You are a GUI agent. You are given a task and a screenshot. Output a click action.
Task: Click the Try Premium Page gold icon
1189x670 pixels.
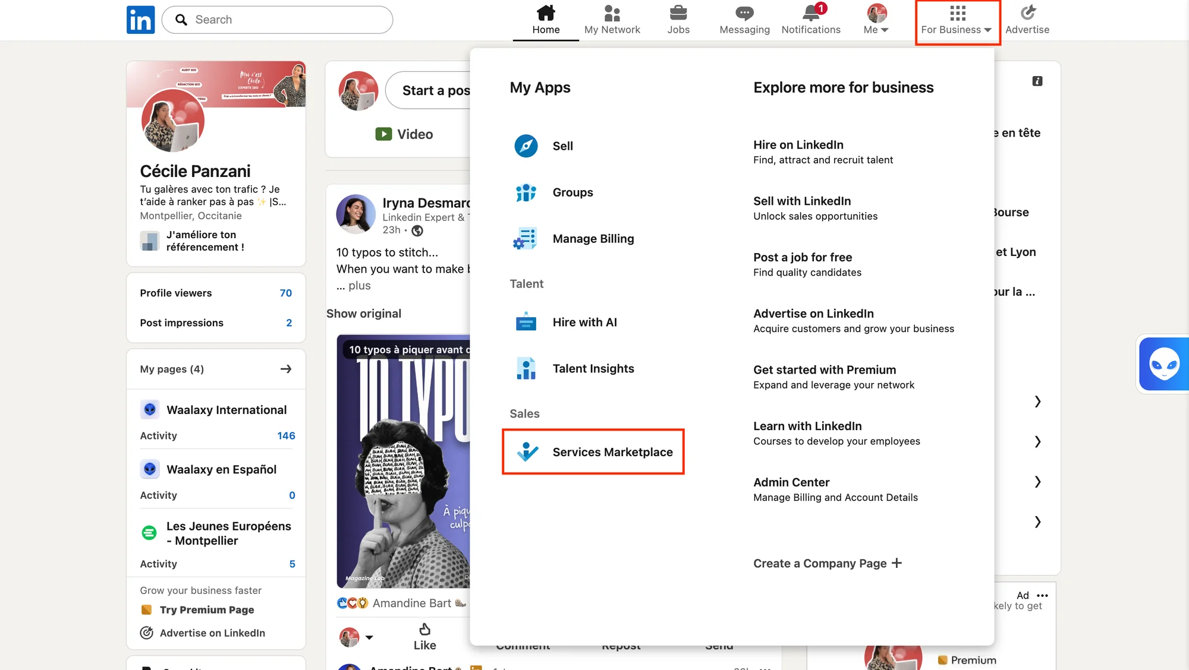pyautogui.click(x=146, y=610)
